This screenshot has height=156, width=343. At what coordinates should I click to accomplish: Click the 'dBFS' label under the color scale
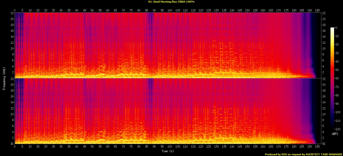(335, 134)
